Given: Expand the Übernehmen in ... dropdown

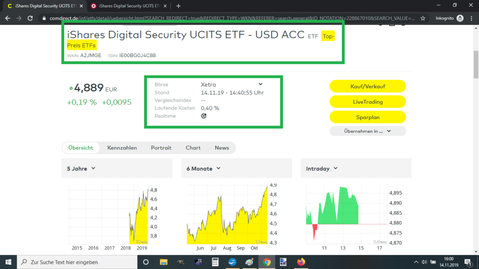Looking at the screenshot, I should coord(368,131).
